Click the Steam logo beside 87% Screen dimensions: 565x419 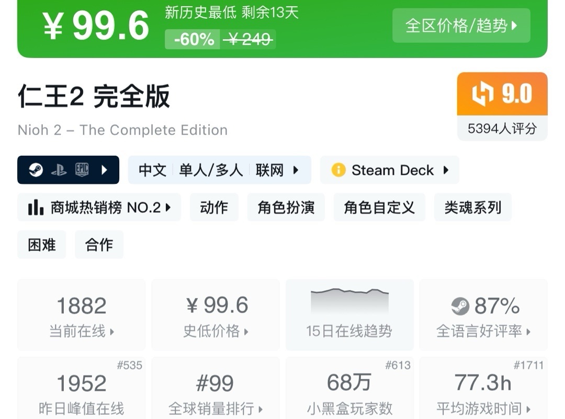click(460, 306)
